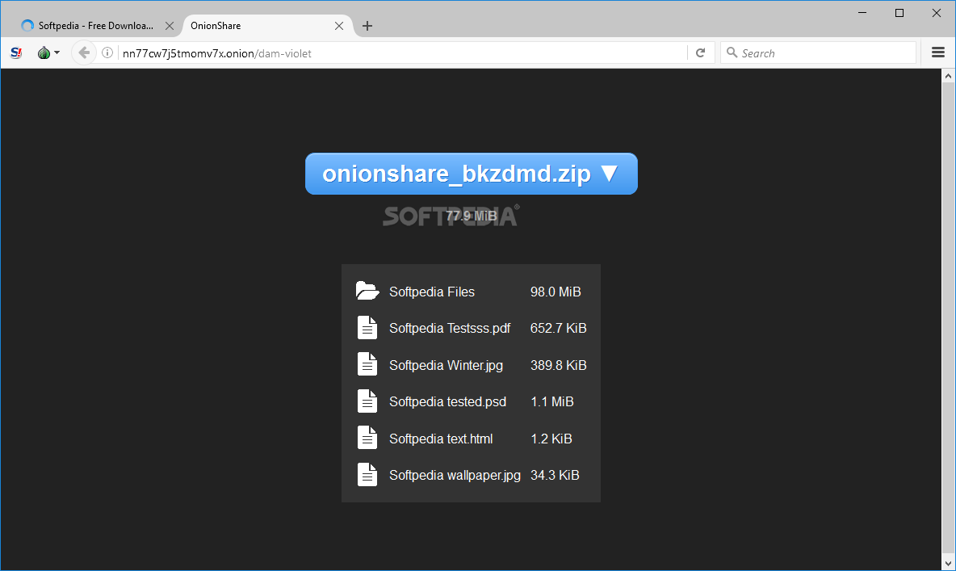The width and height of the screenshot is (956, 571).
Task: Click the 77.9 MiB total size text
Action: pyautogui.click(x=472, y=216)
